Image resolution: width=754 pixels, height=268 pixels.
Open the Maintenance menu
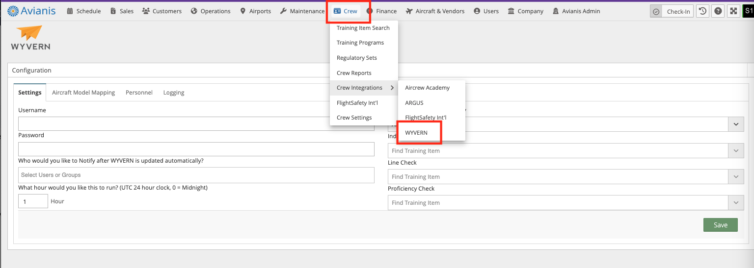(x=302, y=11)
